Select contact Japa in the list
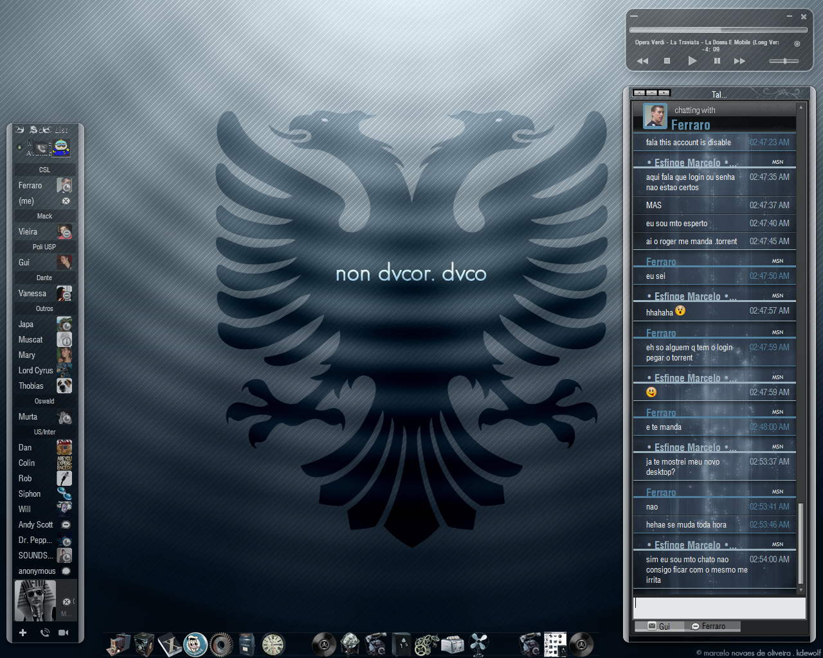Screen dimensions: 823x658 (44, 324)
